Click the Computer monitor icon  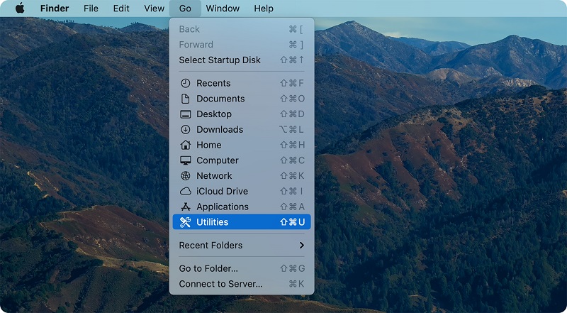coord(186,160)
